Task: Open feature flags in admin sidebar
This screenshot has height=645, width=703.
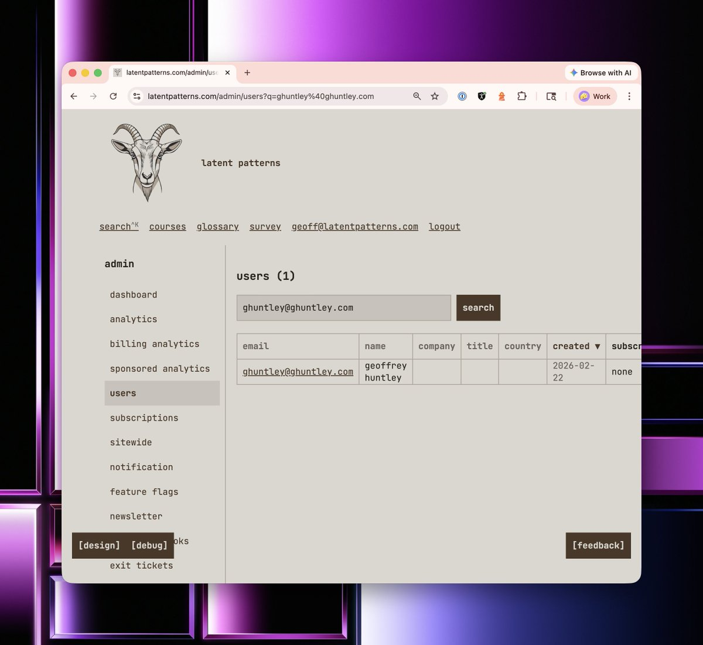Action: (162, 492)
